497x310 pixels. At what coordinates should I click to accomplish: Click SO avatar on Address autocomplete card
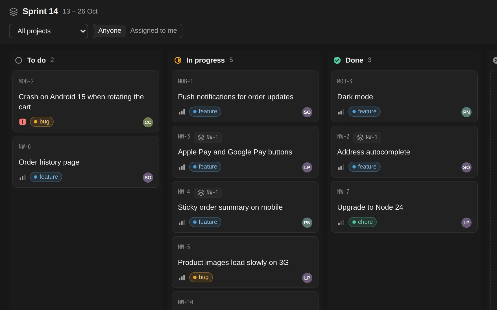click(x=467, y=167)
